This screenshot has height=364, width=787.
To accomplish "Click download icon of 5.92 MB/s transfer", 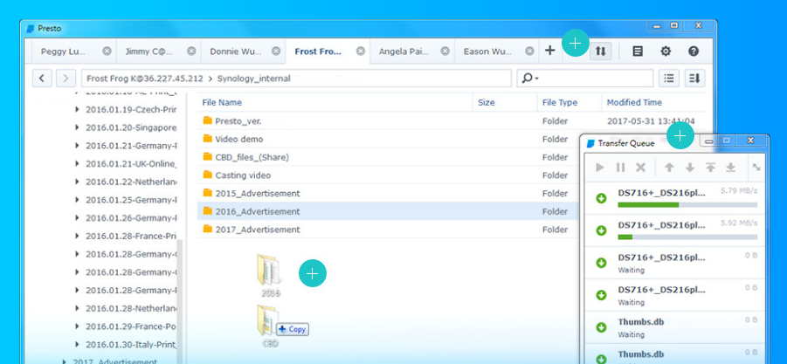I will click(601, 230).
